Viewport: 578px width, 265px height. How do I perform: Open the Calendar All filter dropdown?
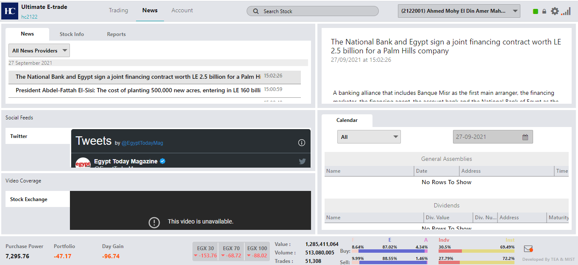click(369, 137)
